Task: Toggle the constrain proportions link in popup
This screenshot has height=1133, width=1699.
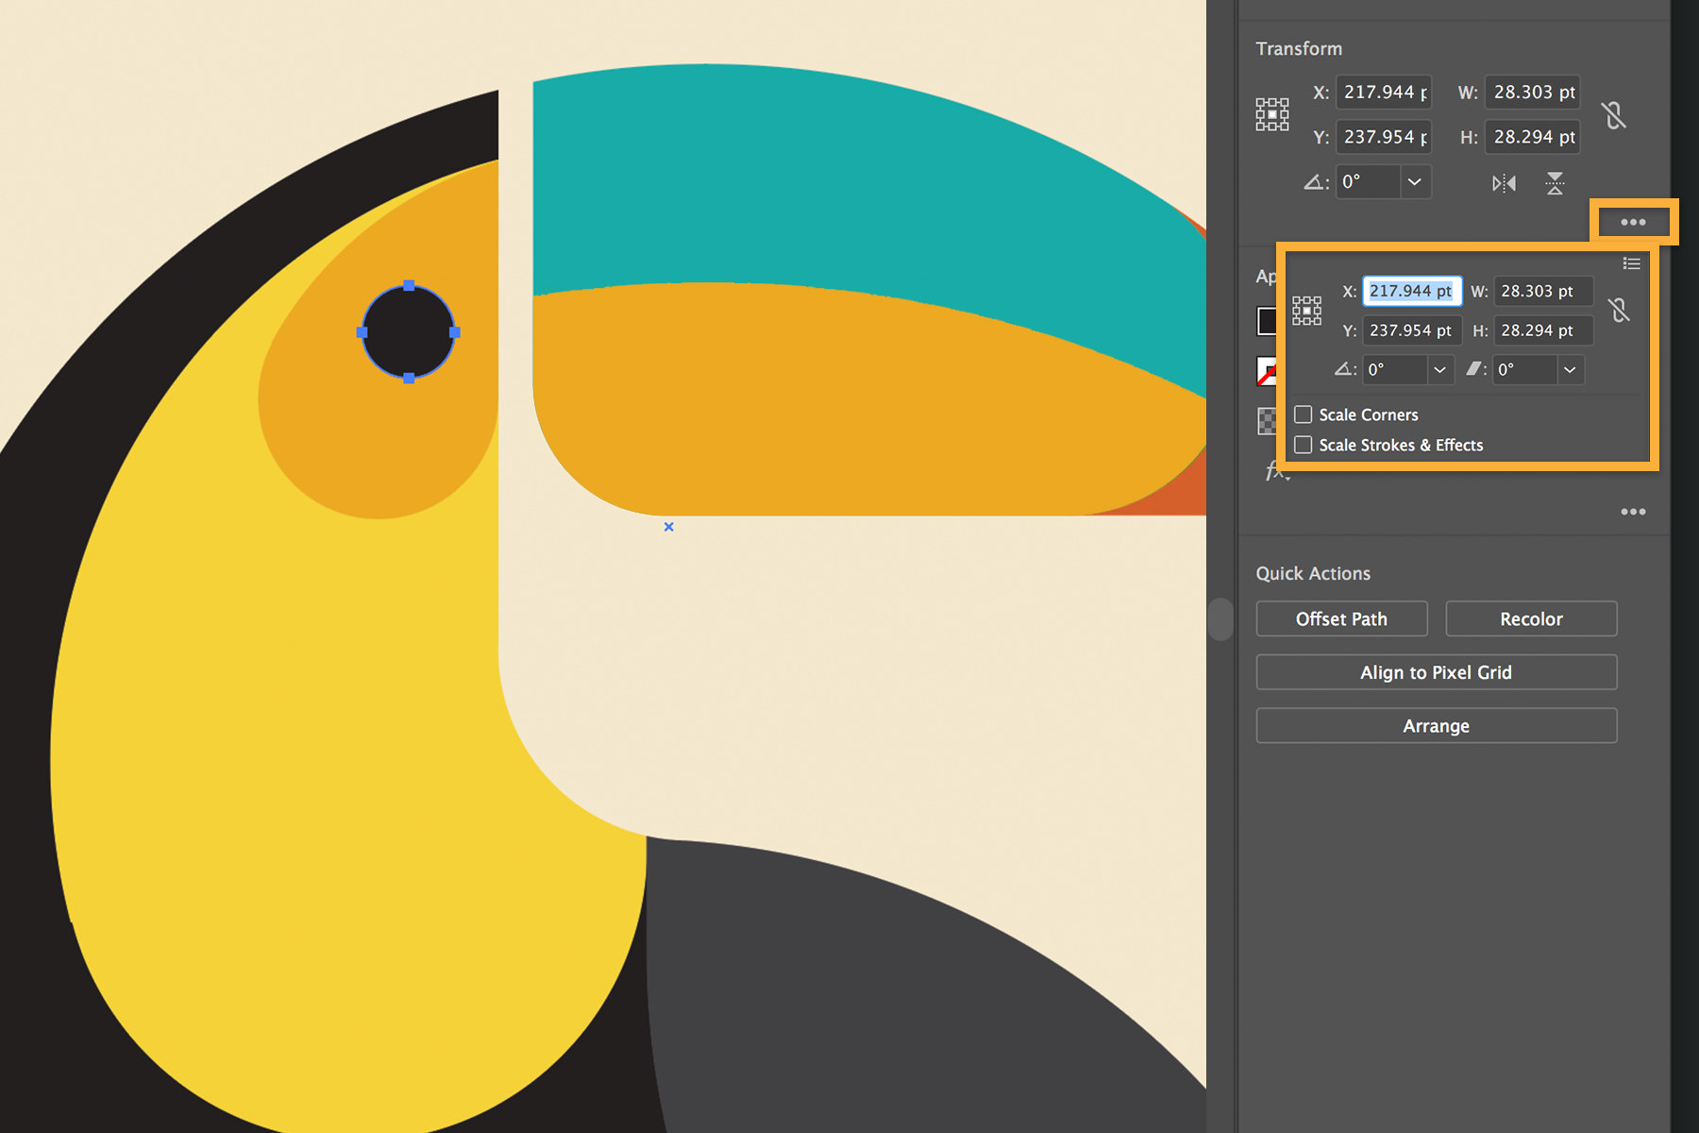Action: (1620, 310)
